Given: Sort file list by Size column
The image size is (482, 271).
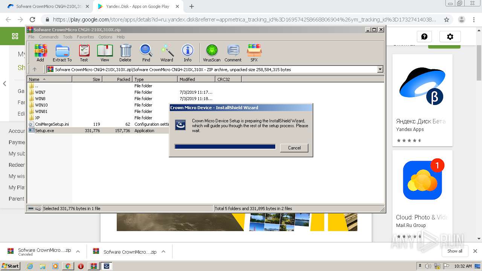Looking at the screenshot, I should pos(87,79).
